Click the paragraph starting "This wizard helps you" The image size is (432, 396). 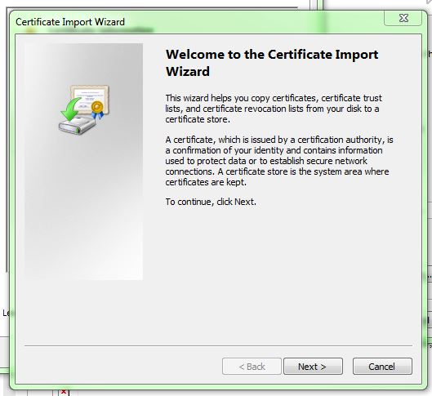pos(274,109)
